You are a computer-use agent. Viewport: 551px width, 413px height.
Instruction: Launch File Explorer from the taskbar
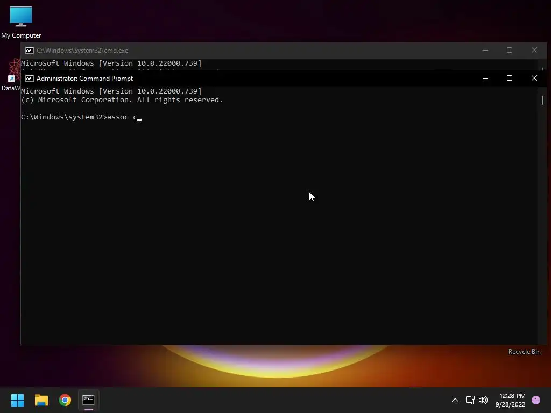[x=41, y=400]
